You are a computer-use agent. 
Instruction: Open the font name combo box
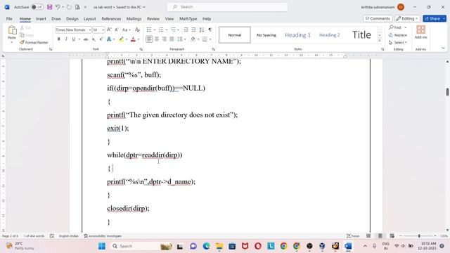(x=73, y=30)
